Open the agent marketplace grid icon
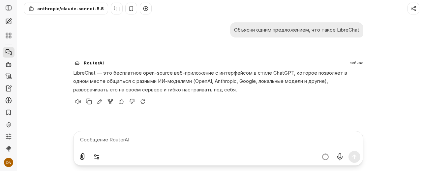Viewport: 422px width, 171px height. (9, 36)
